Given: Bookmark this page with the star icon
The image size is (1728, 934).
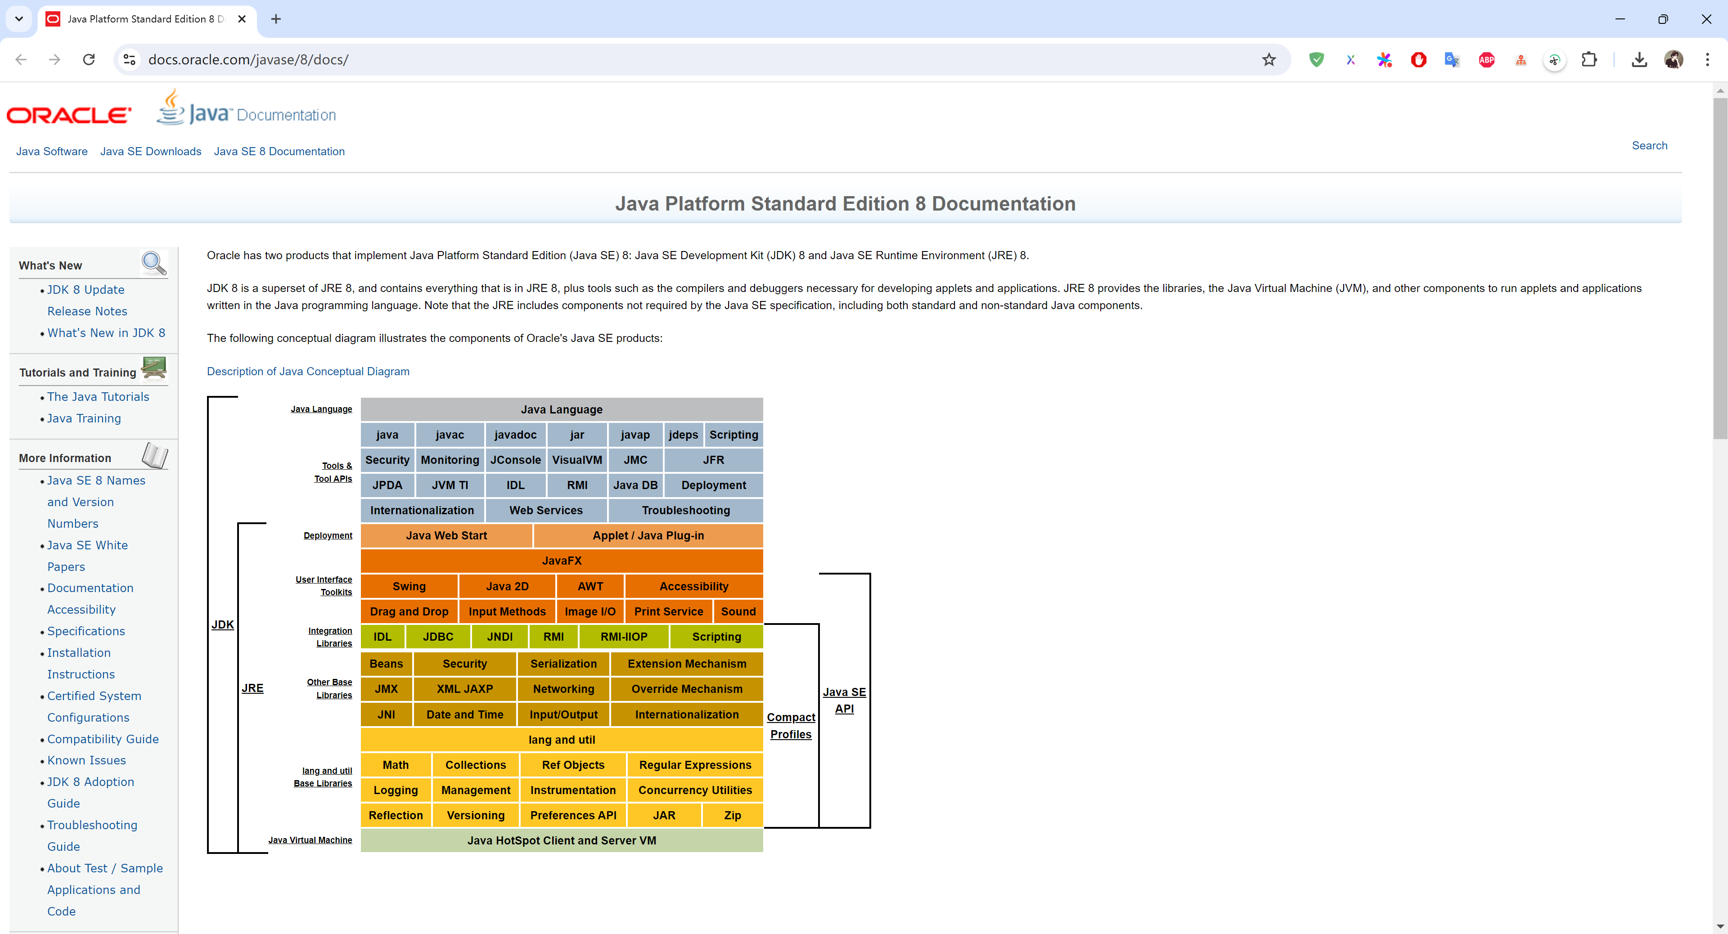Looking at the screenshot, I should click(x=1269, y=60).
